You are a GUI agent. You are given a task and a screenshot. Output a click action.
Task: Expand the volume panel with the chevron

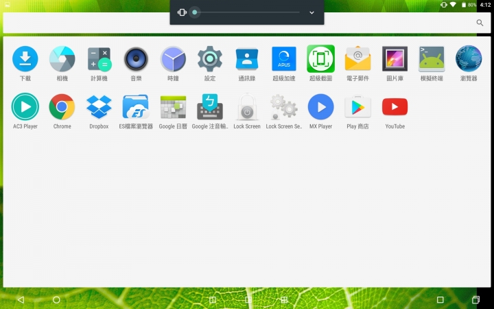pos(311,12)
